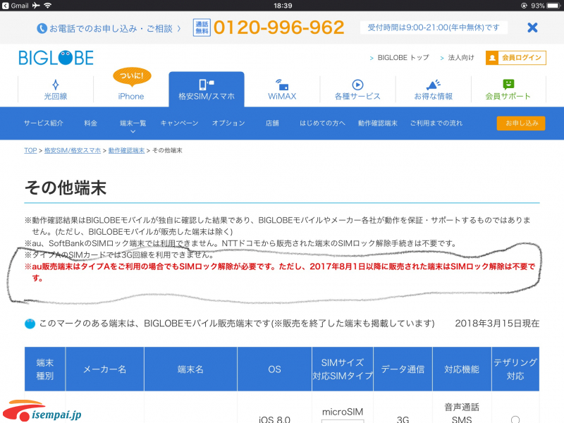Tap the 2018年3月15日現在 date text
The height and width of the screenshot is (423, 564).
(497, 324)
